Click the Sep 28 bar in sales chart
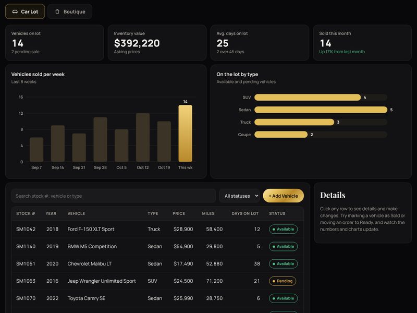The width and height of the screenshot is (417, 313). 100,139
